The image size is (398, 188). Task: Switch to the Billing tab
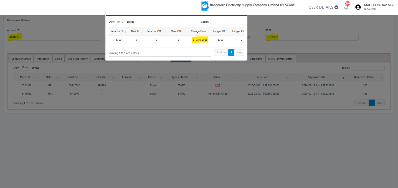point(59,59)
